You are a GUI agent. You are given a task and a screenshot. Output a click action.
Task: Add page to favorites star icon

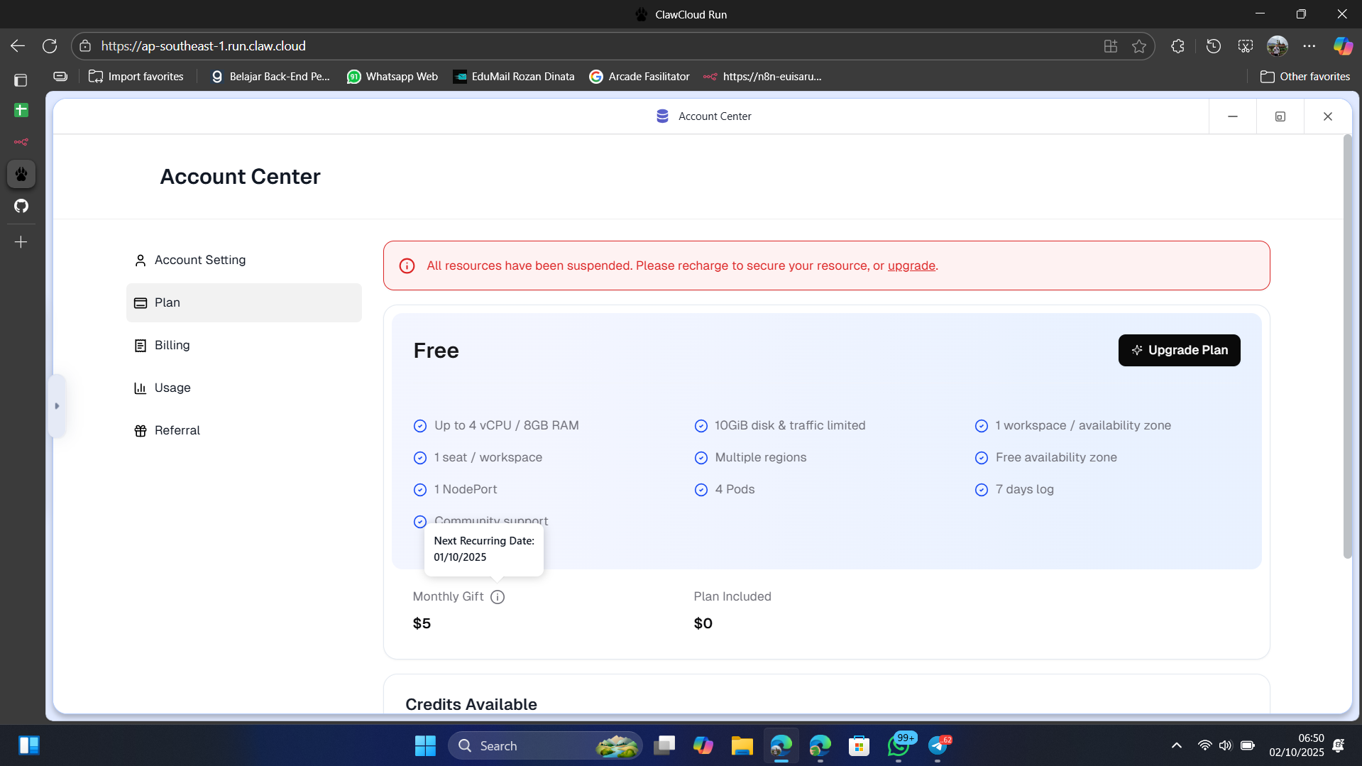click(1139, 46)
